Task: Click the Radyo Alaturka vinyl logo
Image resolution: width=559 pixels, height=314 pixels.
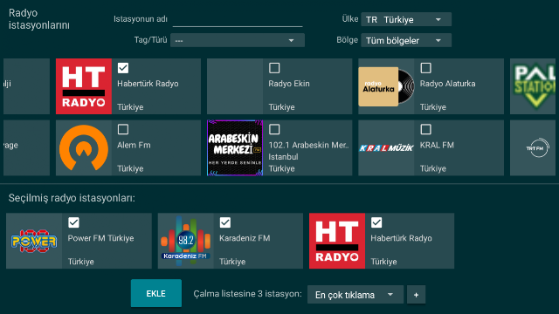Action: 386,86
